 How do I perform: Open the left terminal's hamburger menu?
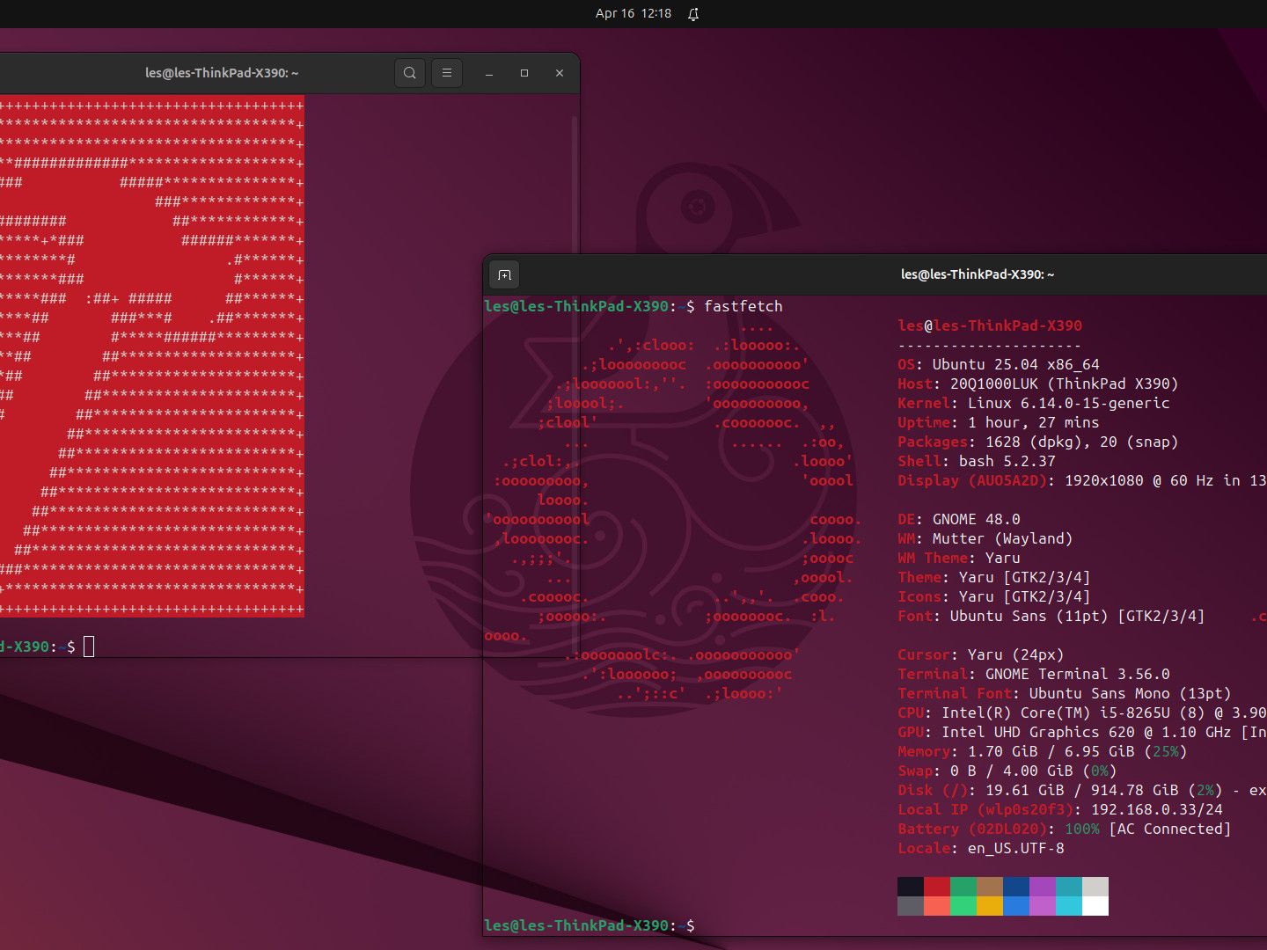(x=447, y=73)
